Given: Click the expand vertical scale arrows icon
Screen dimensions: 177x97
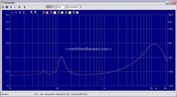Looking at the screenshot, I should [20, 13].
